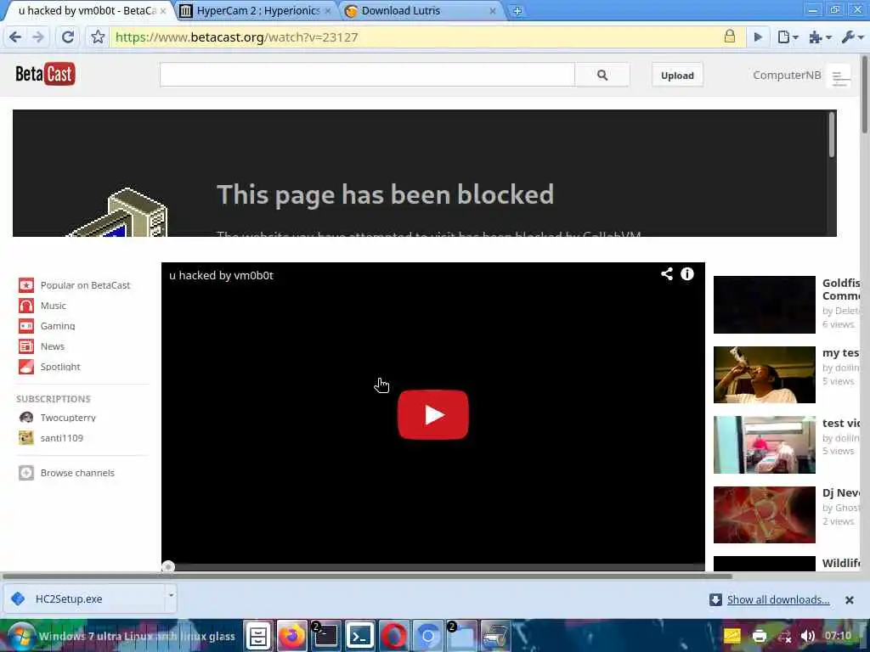Open the 'test vid' related video thumbnail
Viewport: 870px width, 652px height.
coord(764,445)
